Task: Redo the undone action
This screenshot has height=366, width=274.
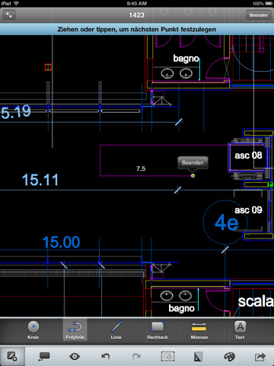Action: pos(136,357)
